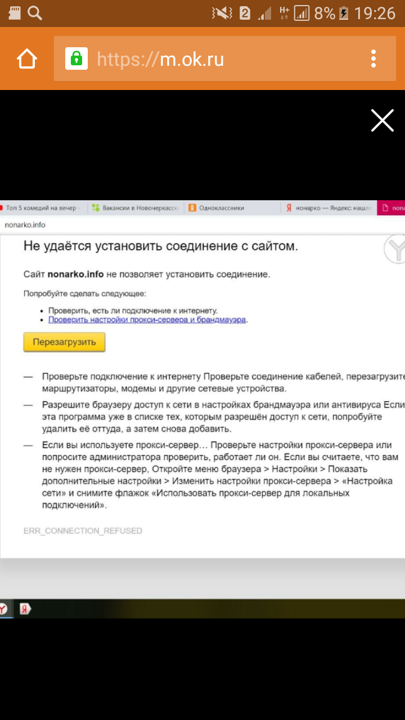Close the photo viewer with X
This screenshot has width=405, height=720.
point(382,120)
